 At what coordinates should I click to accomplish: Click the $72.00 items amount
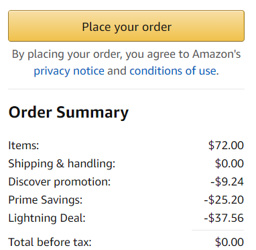[x=226, y=145]
